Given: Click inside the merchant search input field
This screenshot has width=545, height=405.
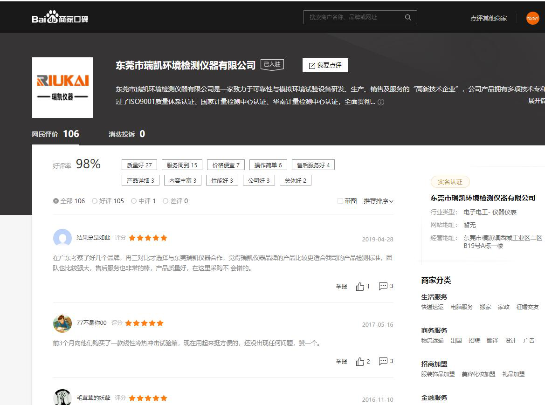Looking at the screenshot, I should pyautogui.click(x=354, y=17).
